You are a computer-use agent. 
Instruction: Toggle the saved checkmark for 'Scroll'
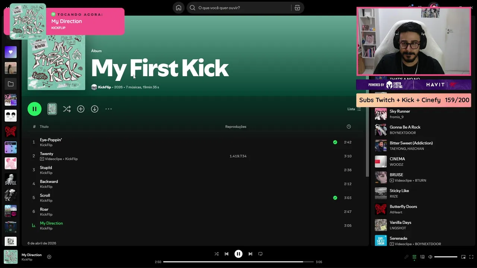tap(335, 198)
